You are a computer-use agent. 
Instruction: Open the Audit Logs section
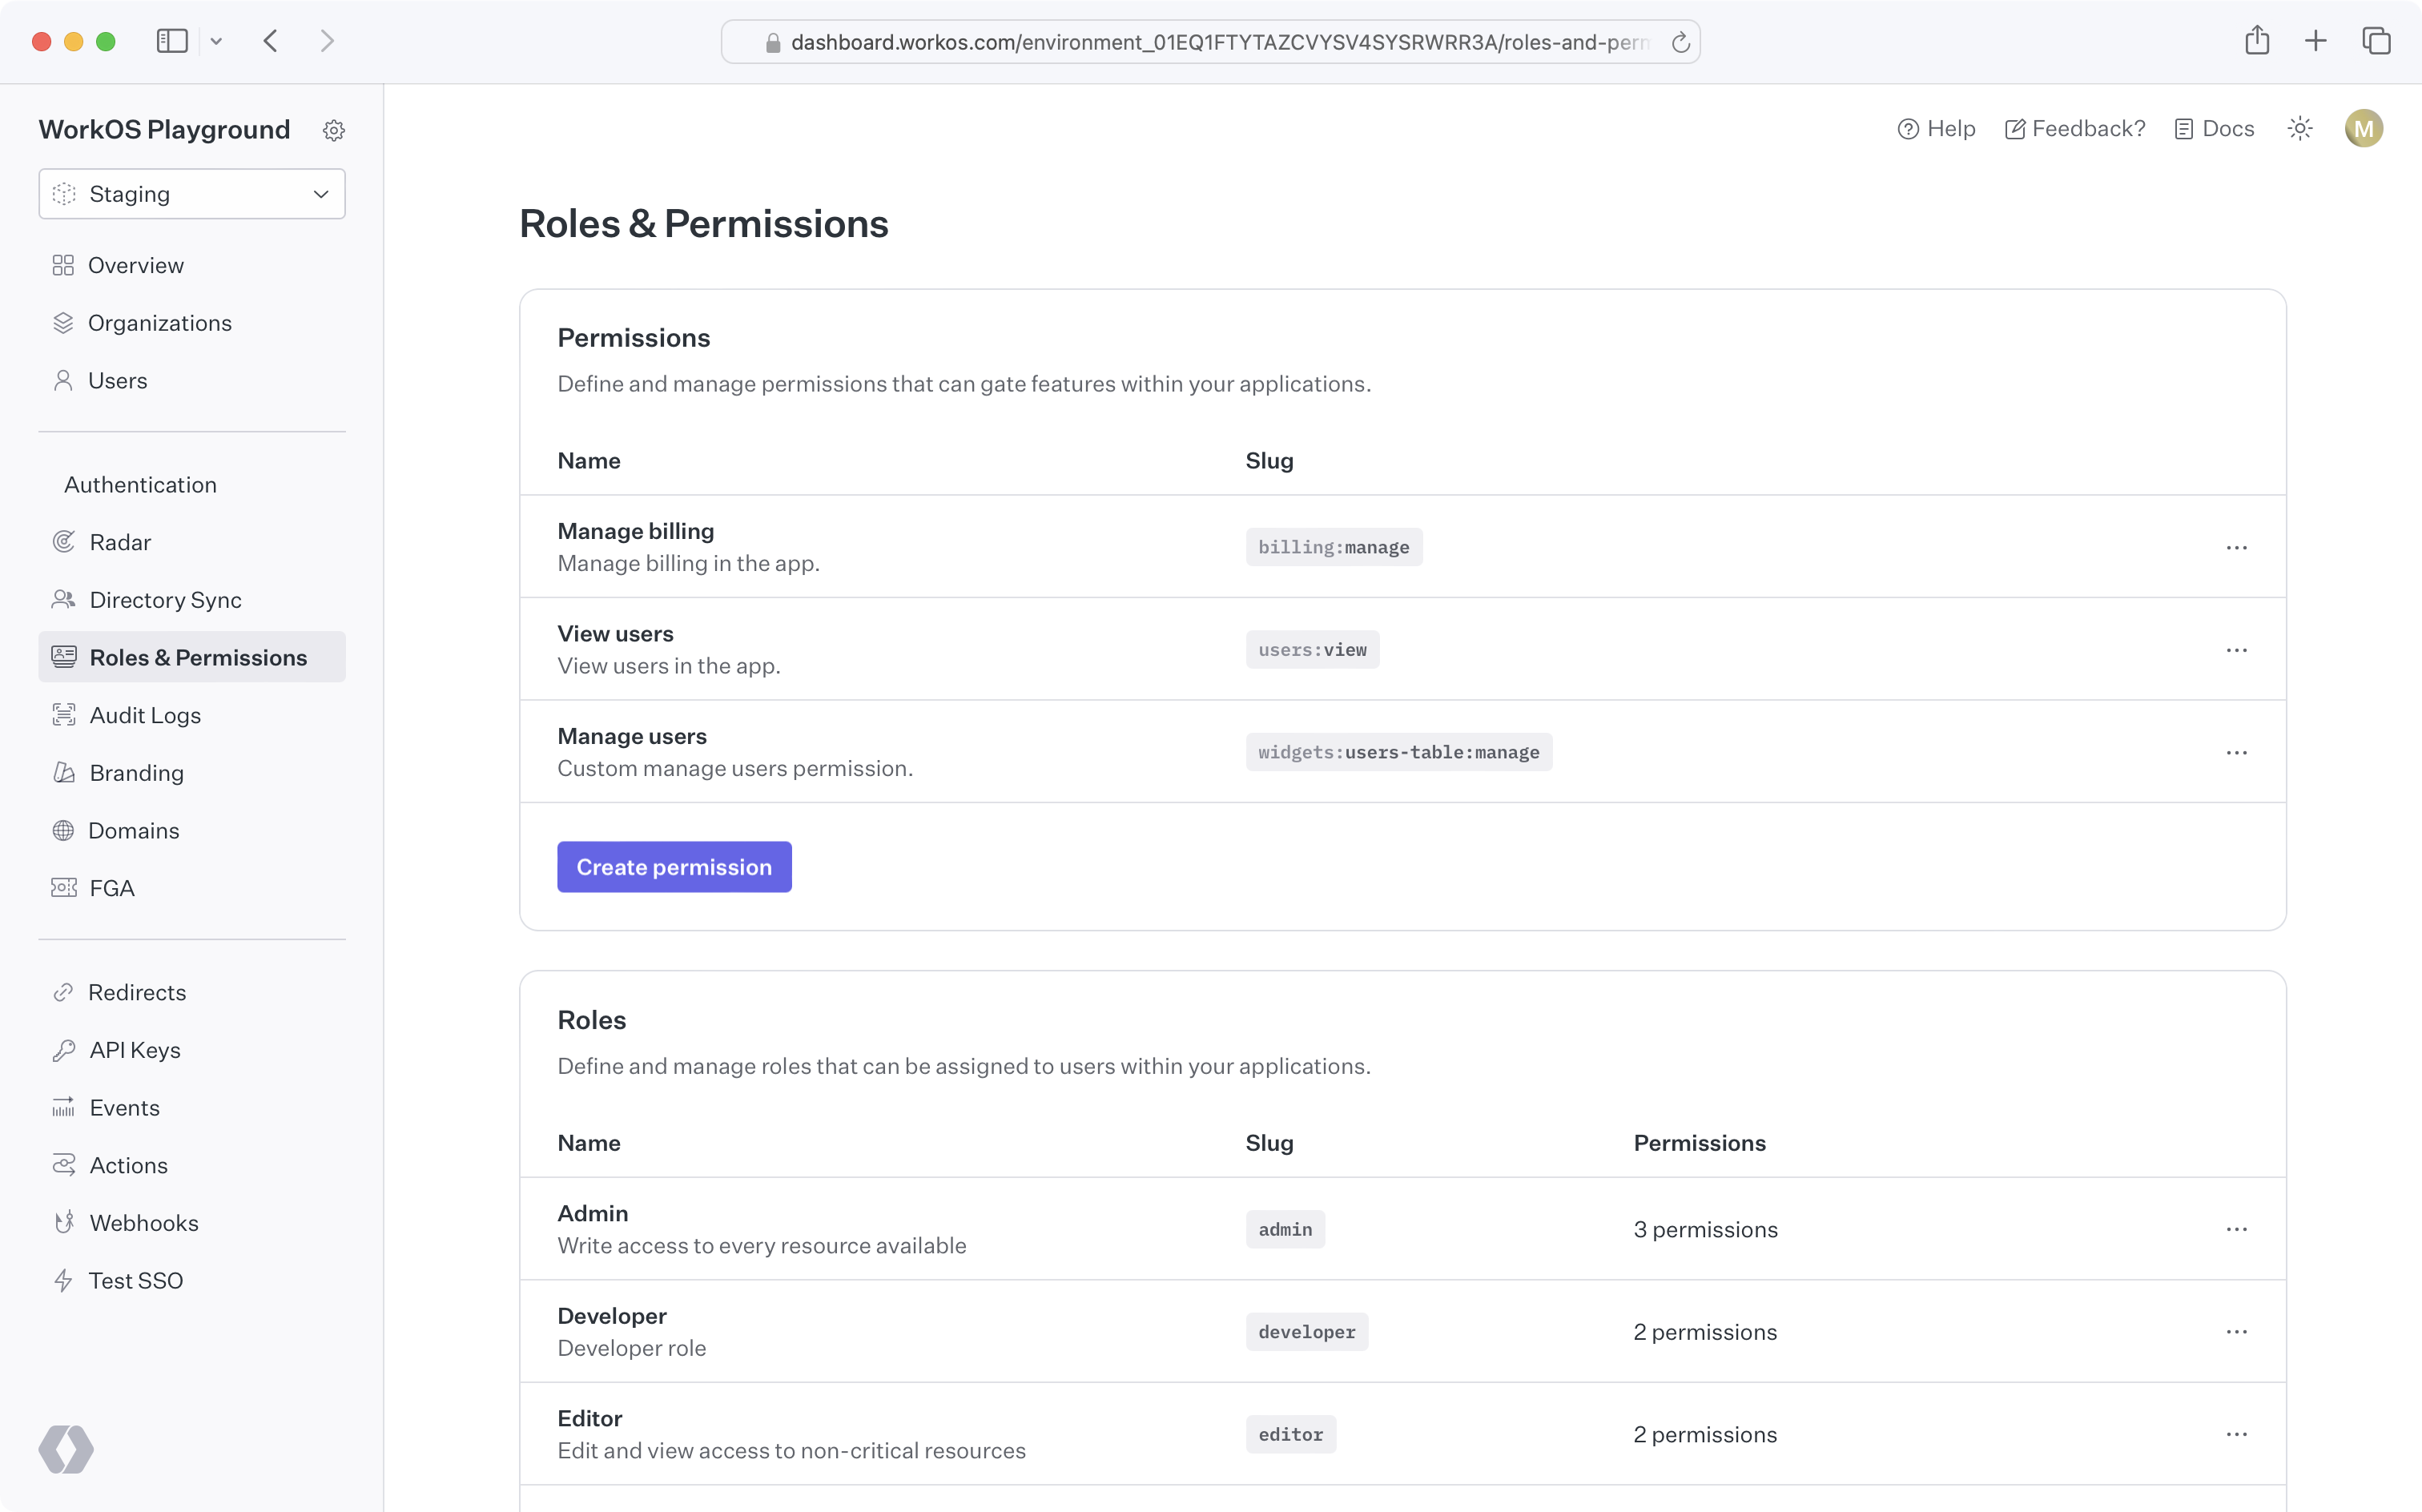(x=144, y=714)
